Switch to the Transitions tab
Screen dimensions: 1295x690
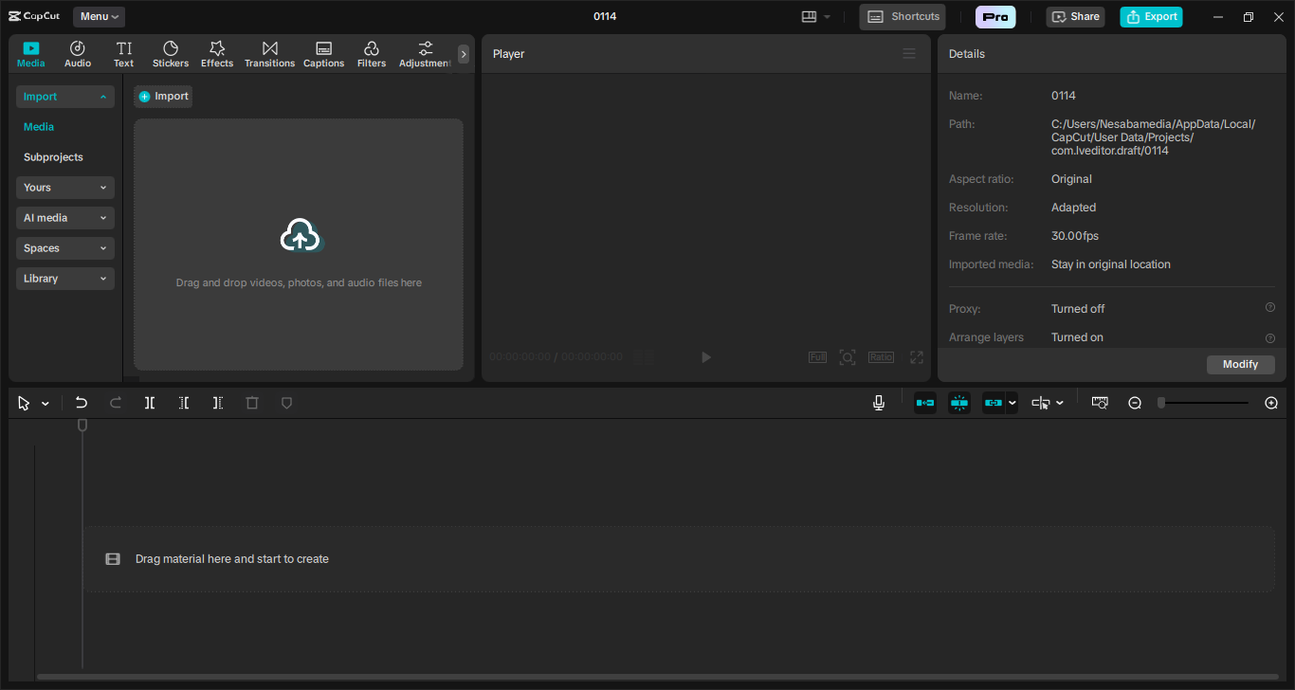(269, 54)
